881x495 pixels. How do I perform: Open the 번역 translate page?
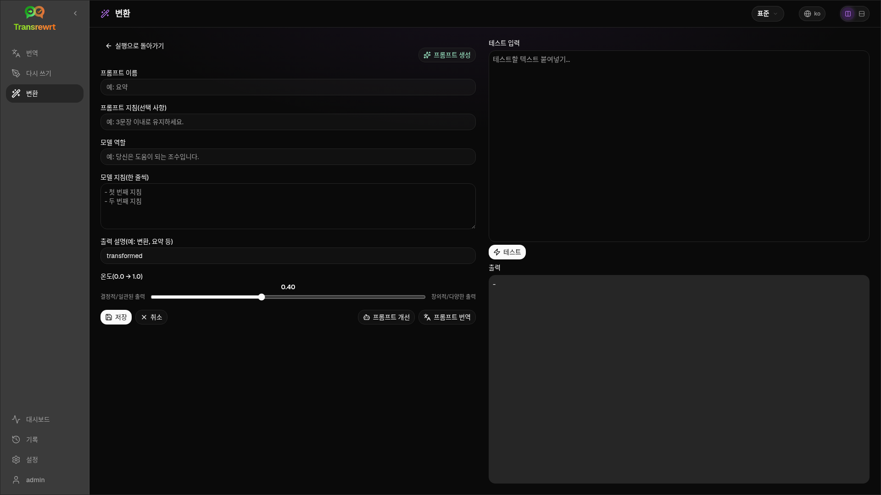pyautogui.click(x=45, y=53)
